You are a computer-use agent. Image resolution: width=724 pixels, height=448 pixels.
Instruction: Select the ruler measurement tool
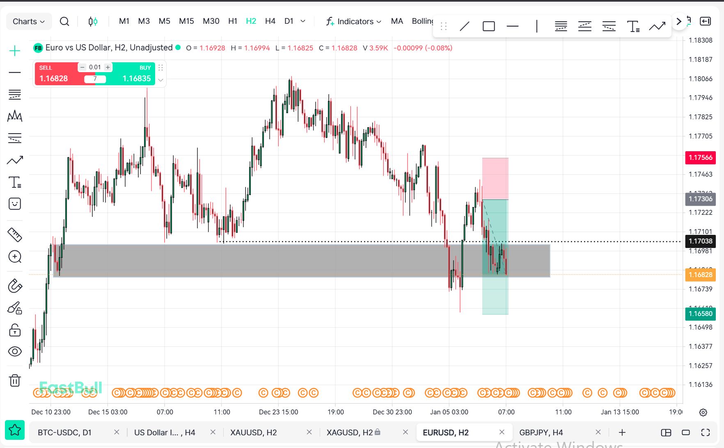pos(15,235)
